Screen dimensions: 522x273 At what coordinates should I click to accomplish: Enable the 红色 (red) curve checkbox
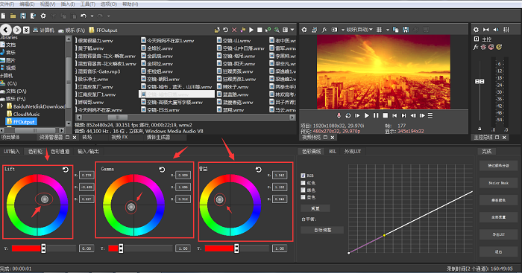pos(303,183)
